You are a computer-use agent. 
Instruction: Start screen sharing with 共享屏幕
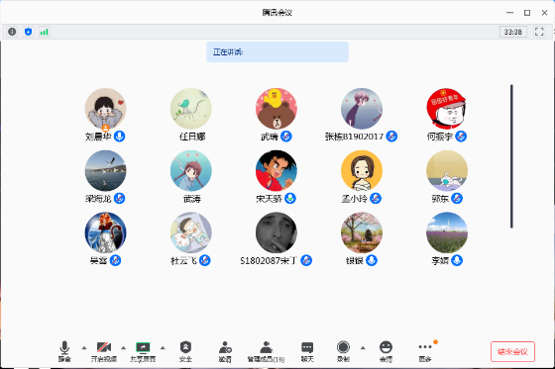coord(143,351)
